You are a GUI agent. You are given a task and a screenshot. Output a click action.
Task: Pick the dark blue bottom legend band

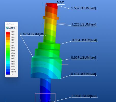pyautogui.click(x=8, y=73)
